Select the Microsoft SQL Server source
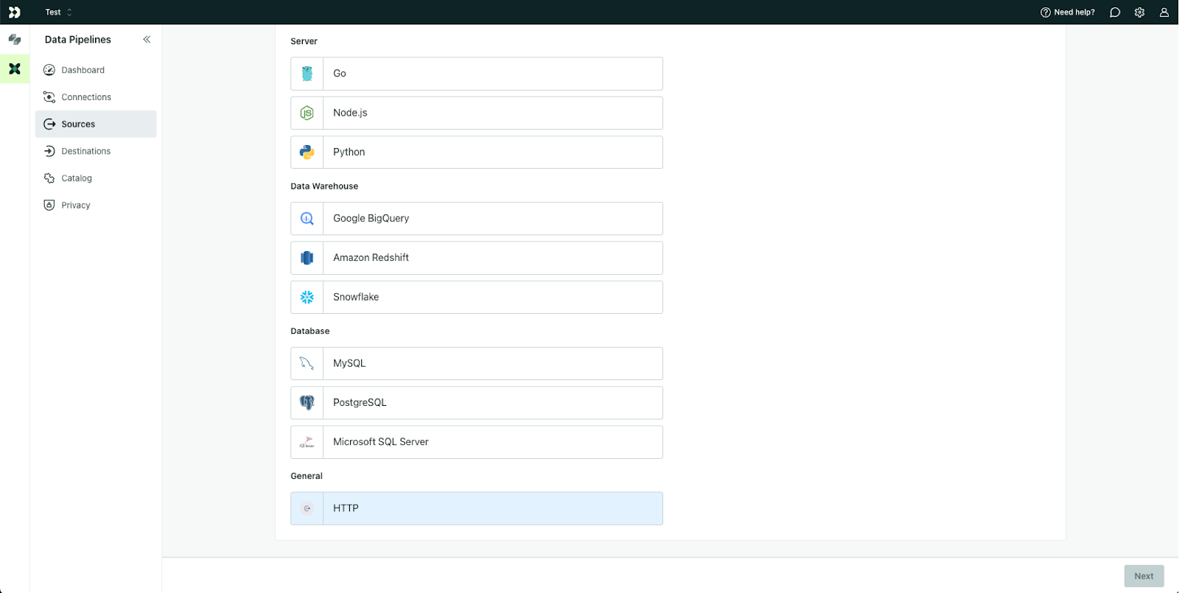 coord(477,442)
